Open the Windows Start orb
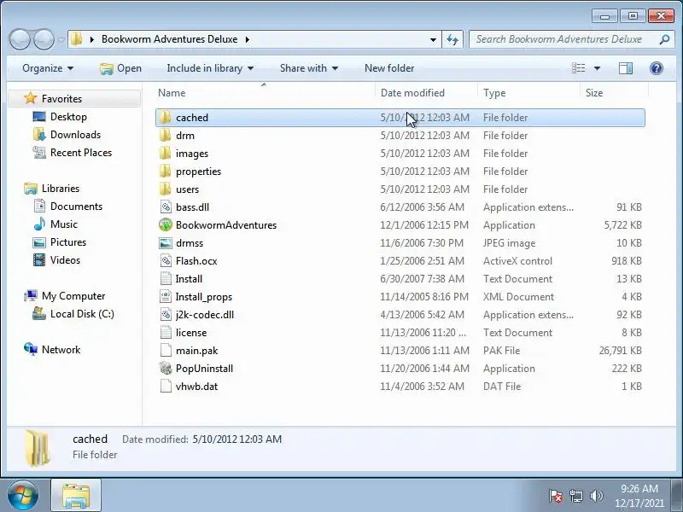This screenshot has height=512, width=683. pyautogui.click(x=23, y=496)
